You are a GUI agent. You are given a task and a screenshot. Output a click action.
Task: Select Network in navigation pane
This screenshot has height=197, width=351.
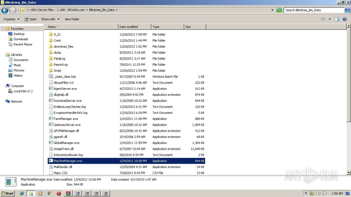click(x=16, y=102)
